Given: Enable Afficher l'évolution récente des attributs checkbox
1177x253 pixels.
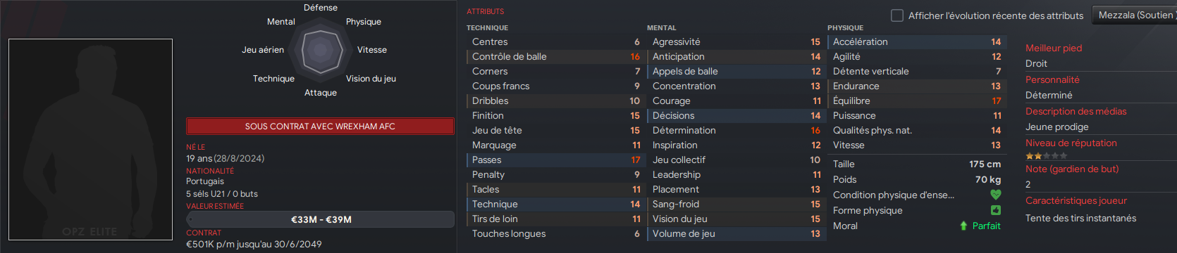Looking at the screenshot, I should tap(897, 15).
